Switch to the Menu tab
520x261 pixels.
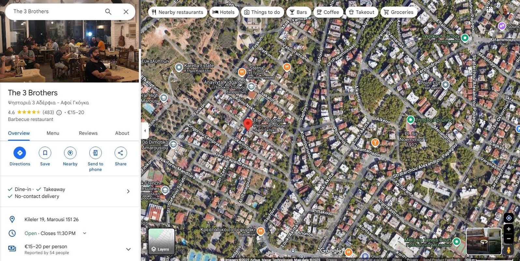53,133
